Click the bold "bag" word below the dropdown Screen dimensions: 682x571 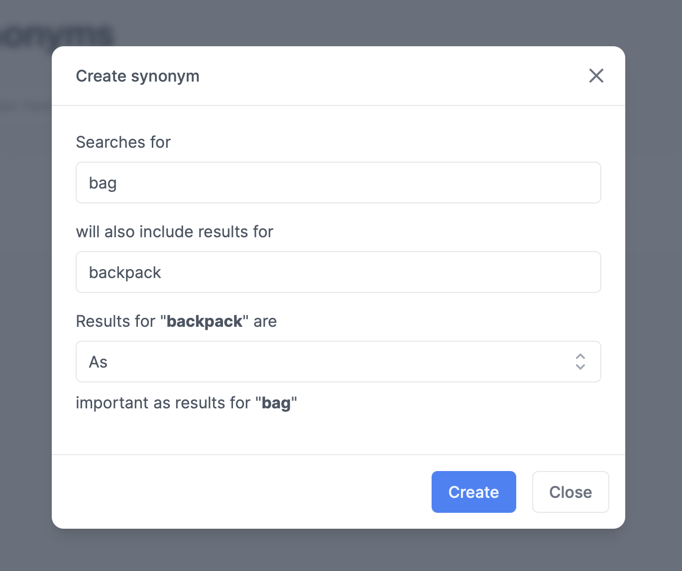pyautogui.click(x=276, y=403)
